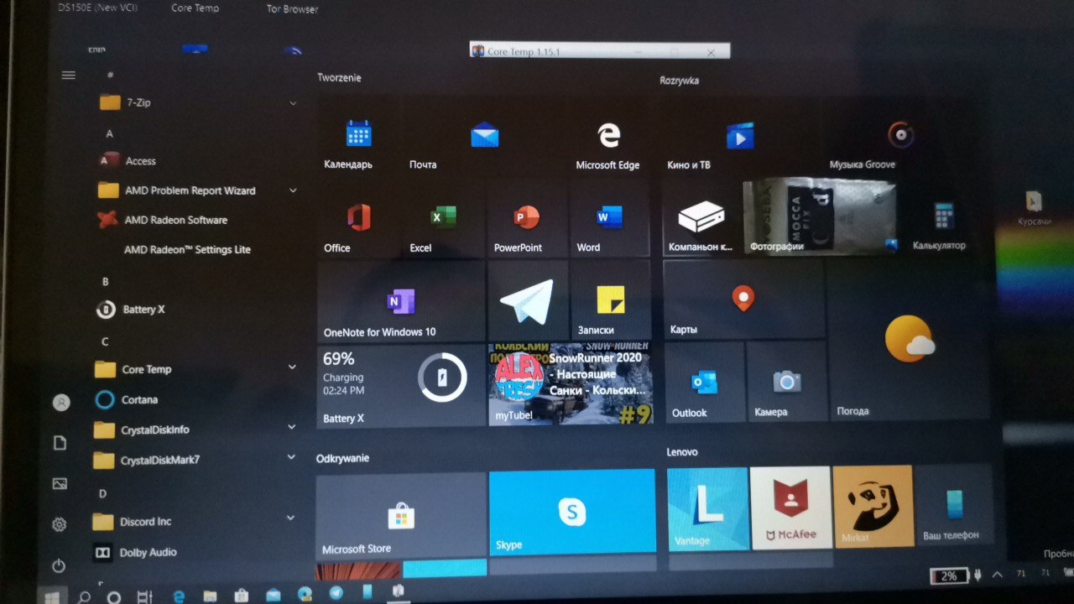
Task: Open Settings gear in Start sidebar
Action: click(59, 524)
